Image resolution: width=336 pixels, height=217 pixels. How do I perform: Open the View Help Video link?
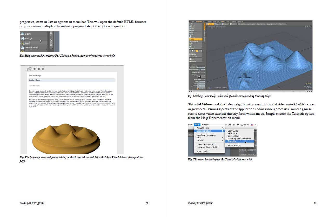pos(34,86)
